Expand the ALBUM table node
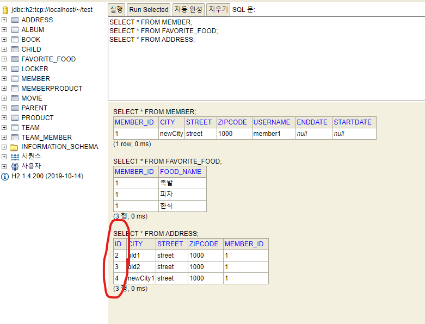425x324 pixels. coord(4,30)
